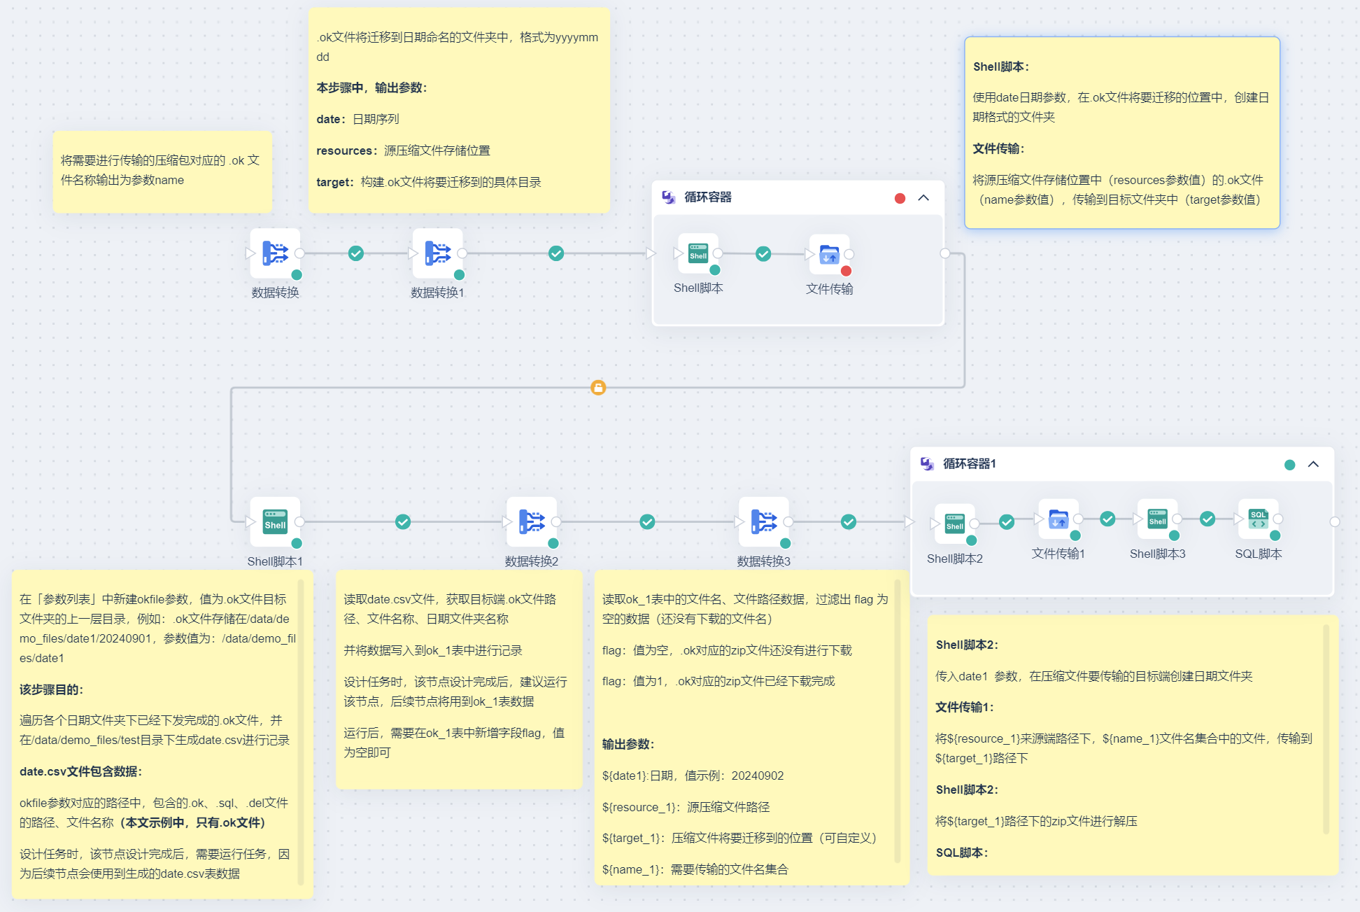Click the 数据转换2 node icon
1360x912 pixels.
pos(532,521)
